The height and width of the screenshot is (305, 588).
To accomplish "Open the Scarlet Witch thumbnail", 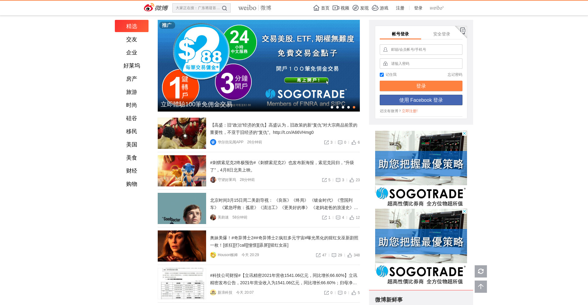I will (x=182, y=246).
